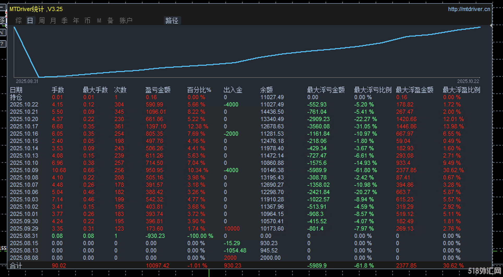Click the checkmark (√) button on left edge
503x277 pixels.
(3, 33)
